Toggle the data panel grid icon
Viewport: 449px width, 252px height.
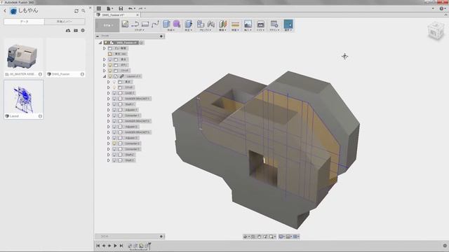(x=99, y=8)
